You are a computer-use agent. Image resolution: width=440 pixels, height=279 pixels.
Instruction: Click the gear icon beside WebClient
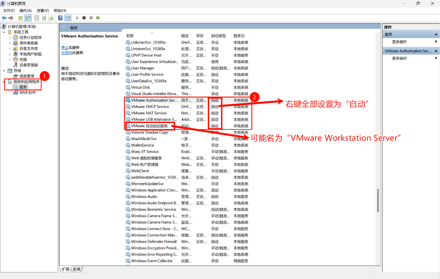click(x=128, y=171)
